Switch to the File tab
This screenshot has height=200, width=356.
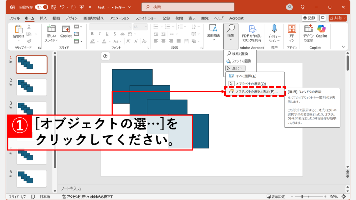click(x=14, y=18)
